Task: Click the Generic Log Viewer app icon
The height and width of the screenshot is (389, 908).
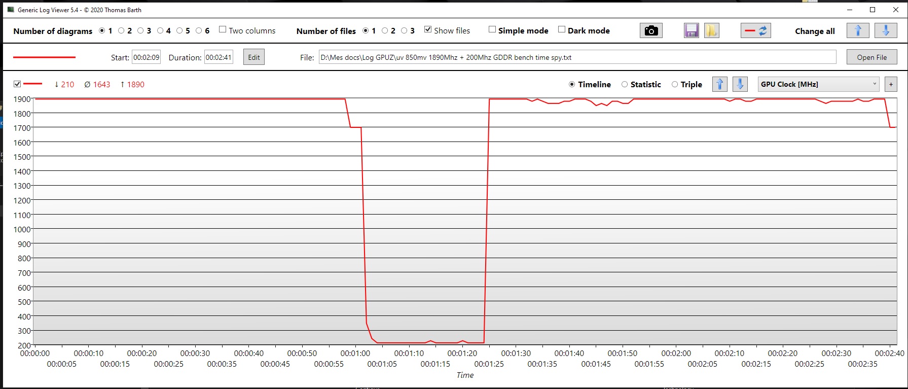Action: [x=11, y=10]
